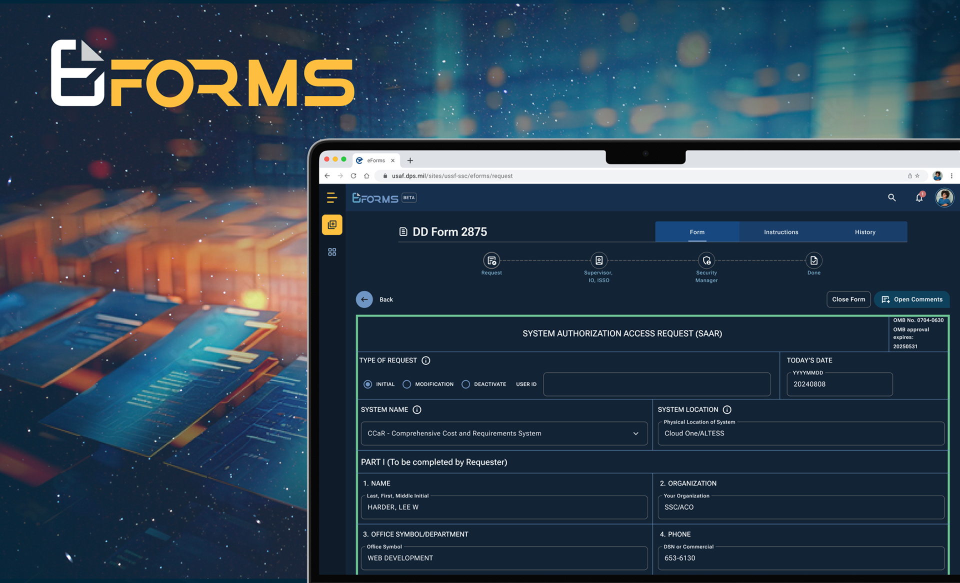Click the new form sidebar icon
This screenshot has height=583, width=960.
(x=332, y=225)
